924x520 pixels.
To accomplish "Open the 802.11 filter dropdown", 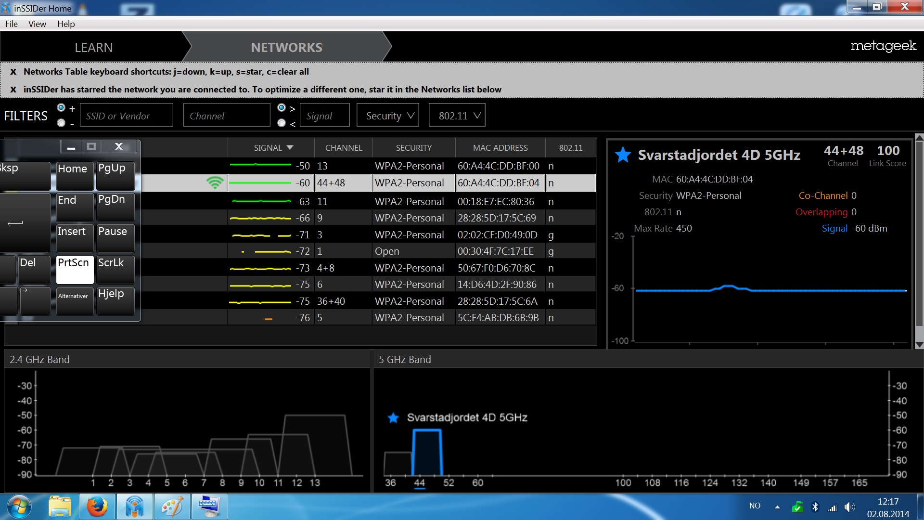I will tap(457, 116).
